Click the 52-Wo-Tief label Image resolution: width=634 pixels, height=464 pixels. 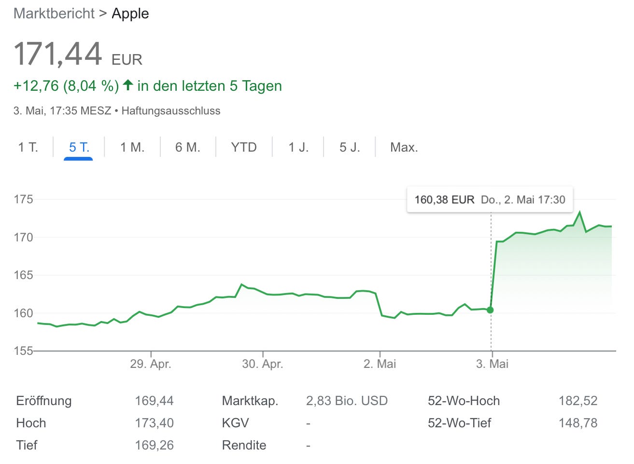[x=459, y=423]
